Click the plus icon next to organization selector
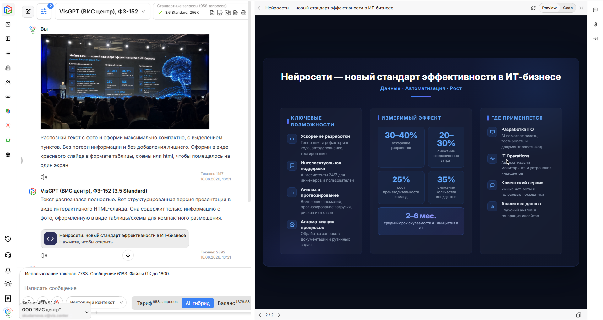This screenshot has width=603, height=320. pyautogui.click(x=96, y=312)
